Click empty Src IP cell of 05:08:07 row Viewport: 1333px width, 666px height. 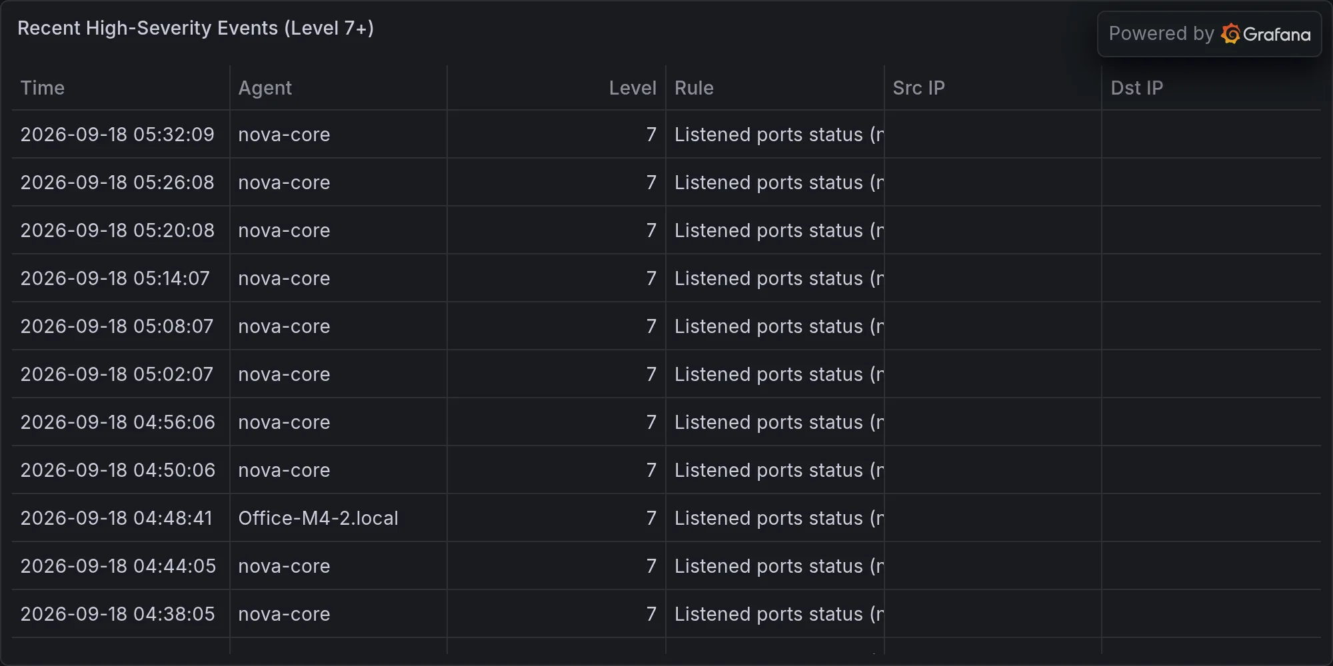point(993,326)
